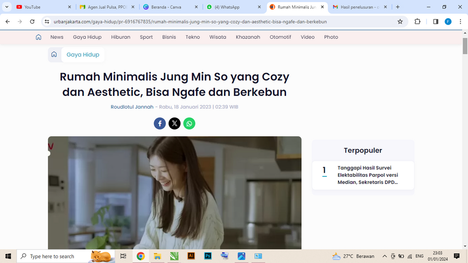Open the browser side panel
468x263 pixels.
tap(435, 22)
